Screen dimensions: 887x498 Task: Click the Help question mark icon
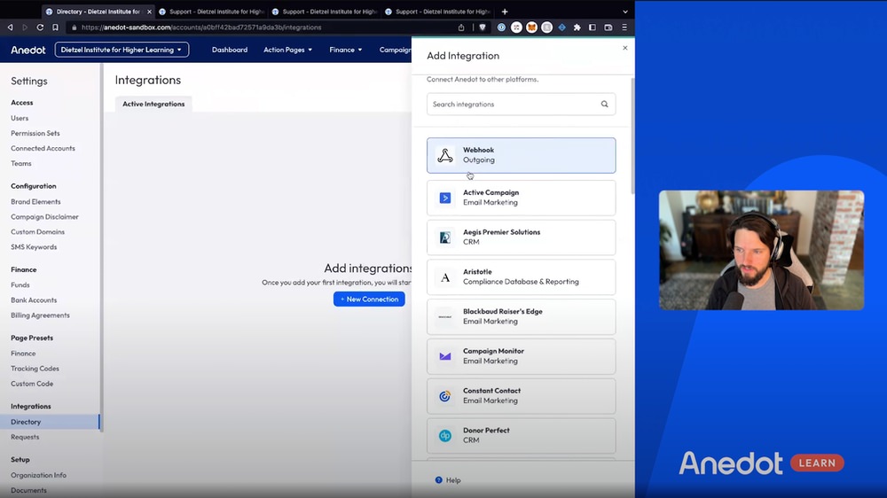click(438, 480)
